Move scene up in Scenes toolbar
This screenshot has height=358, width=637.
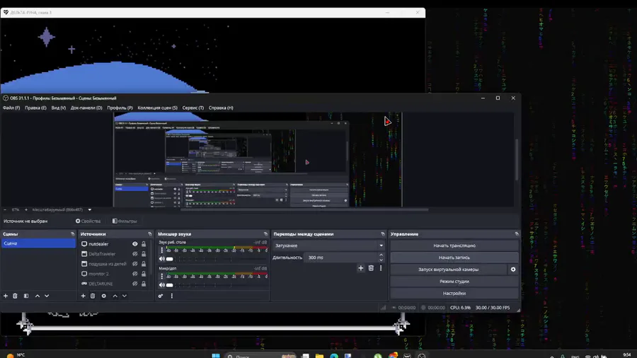coord(38,296)
